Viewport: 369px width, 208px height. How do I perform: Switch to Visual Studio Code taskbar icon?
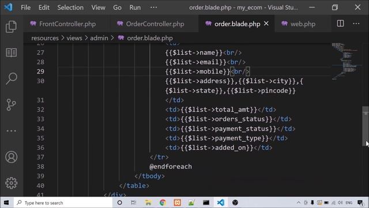click(220, 203)
